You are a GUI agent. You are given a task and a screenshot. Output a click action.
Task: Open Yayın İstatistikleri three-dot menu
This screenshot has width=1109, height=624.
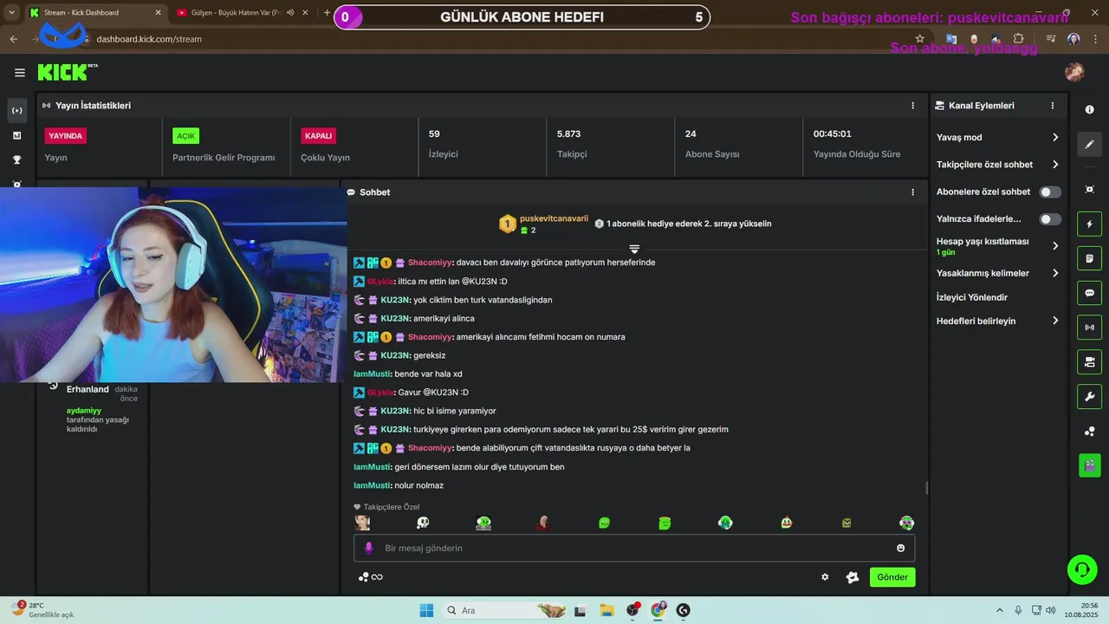912,105
